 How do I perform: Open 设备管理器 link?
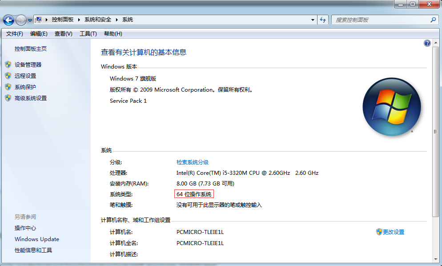[x=28, y=64]
